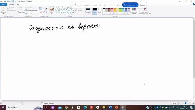
Task: Select the Pencil tool
Action: (x=41, y=9)
